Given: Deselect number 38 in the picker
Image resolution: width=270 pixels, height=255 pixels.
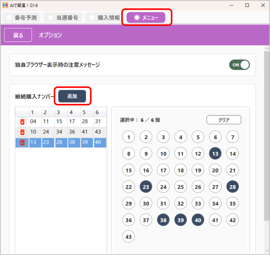Looking at the screenshot, I should pos(163,220).
